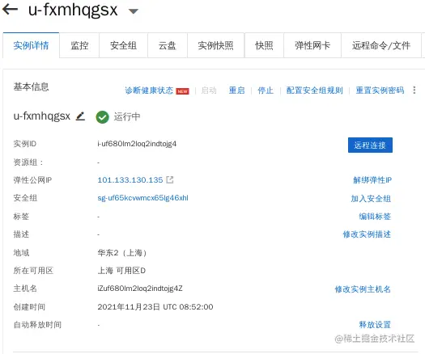The width and height of the screenshot is (425, 354).
Task: Open security group sg-uf65kcvwmcx65lg46xhl link
Action: pyautogui.click(x=142, y=198)
